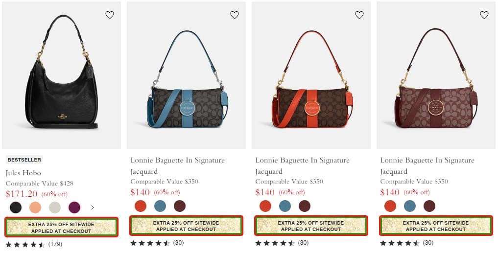Screen dimensions: 498x253
Task: Click Extra 25% Off banner under burgundy bag
Action: click(436, 226)
